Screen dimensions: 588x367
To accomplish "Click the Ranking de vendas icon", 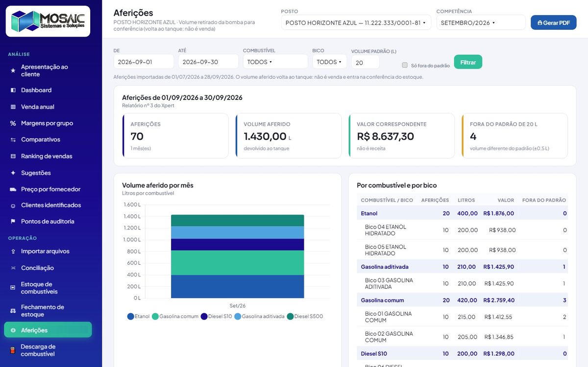I will (x=13, y=157).
